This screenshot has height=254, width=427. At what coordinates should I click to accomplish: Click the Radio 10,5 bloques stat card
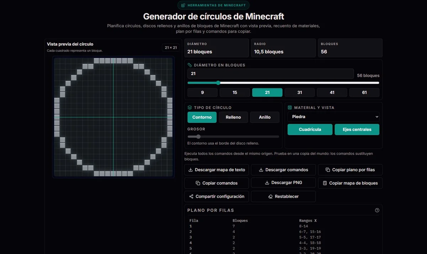coord(283,48)
